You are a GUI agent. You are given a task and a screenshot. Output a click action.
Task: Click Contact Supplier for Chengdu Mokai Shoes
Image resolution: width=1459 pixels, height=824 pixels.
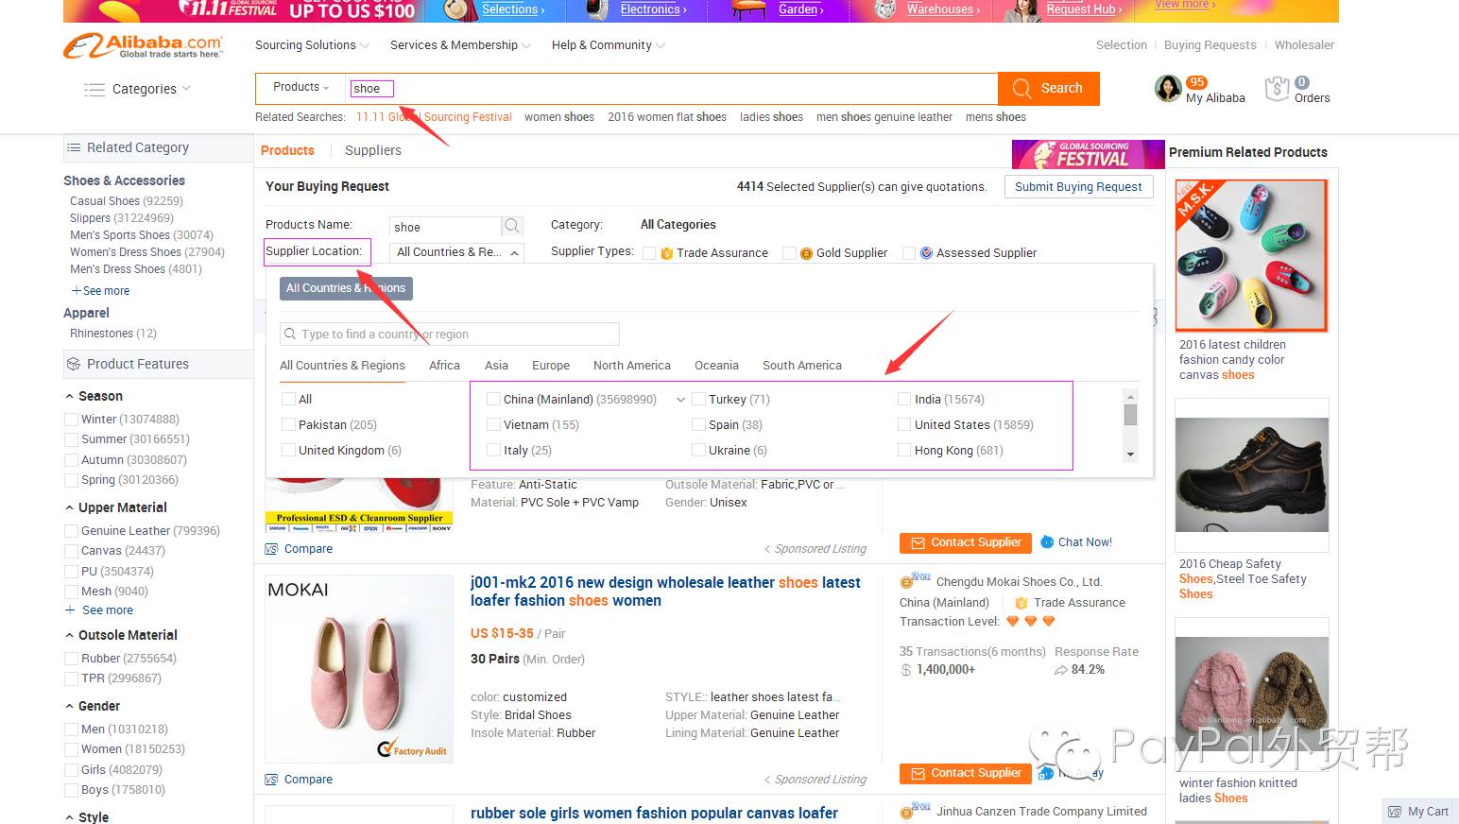point(965,773)
